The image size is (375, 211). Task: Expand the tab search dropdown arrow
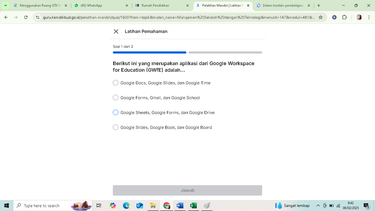click(x=5, y=5)
